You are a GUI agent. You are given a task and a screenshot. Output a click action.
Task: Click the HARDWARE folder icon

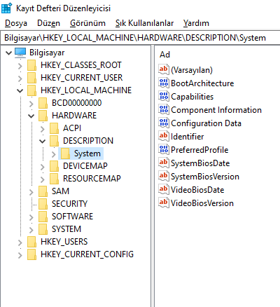(x=43, y=116)
